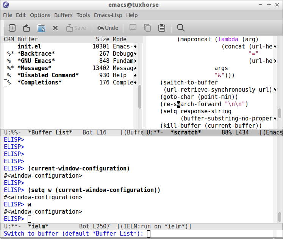Open the Tools menu

tap(83, 15)
